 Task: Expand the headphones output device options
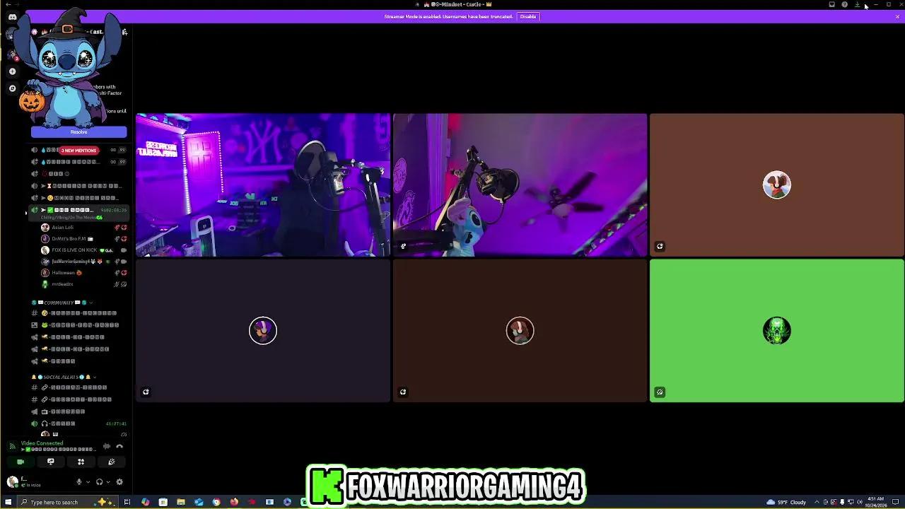(x=107, y=482)
